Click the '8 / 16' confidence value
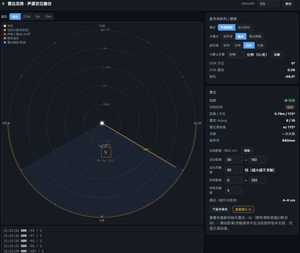300x253 pixels. coord(291,121)
